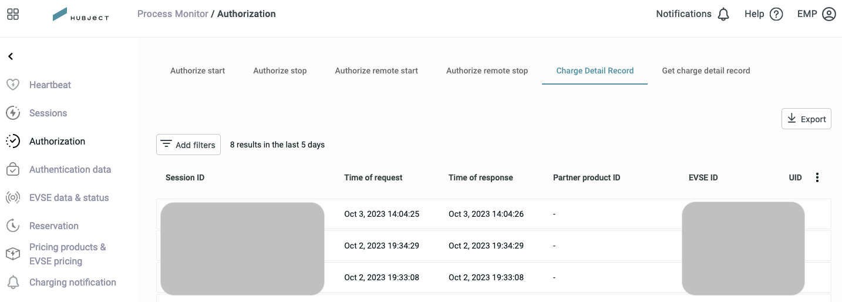
Task: Switch to Authorize remote stop tab
Action: (x=487, y=71)
